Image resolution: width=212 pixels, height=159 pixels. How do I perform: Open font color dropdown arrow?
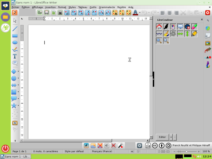coord(140,13)
